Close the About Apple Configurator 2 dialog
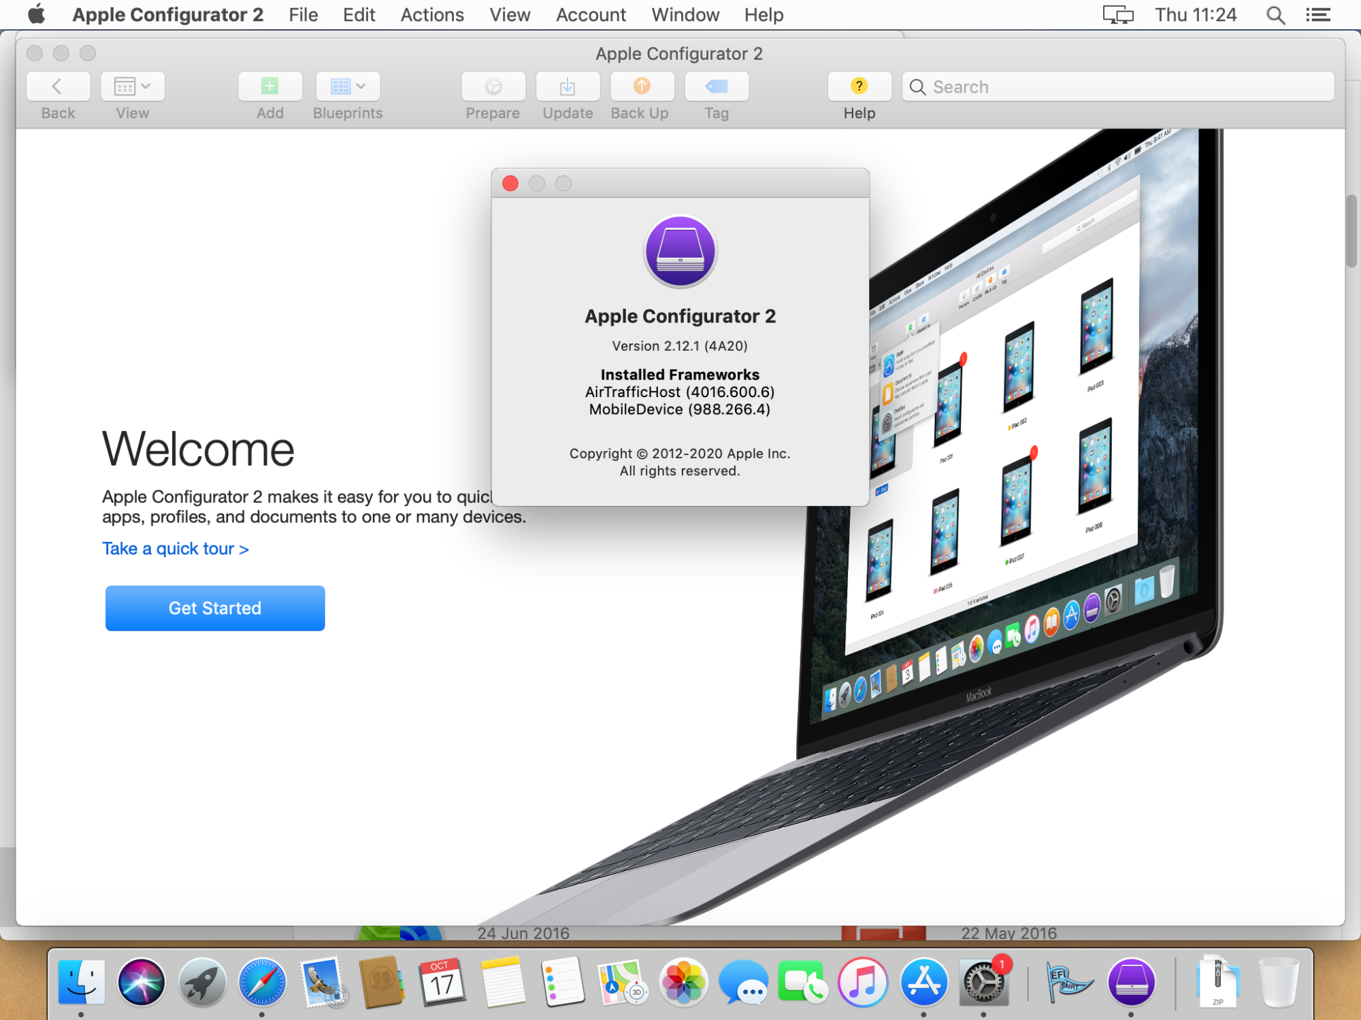Screen dimensions: 1361x1020 510,183
